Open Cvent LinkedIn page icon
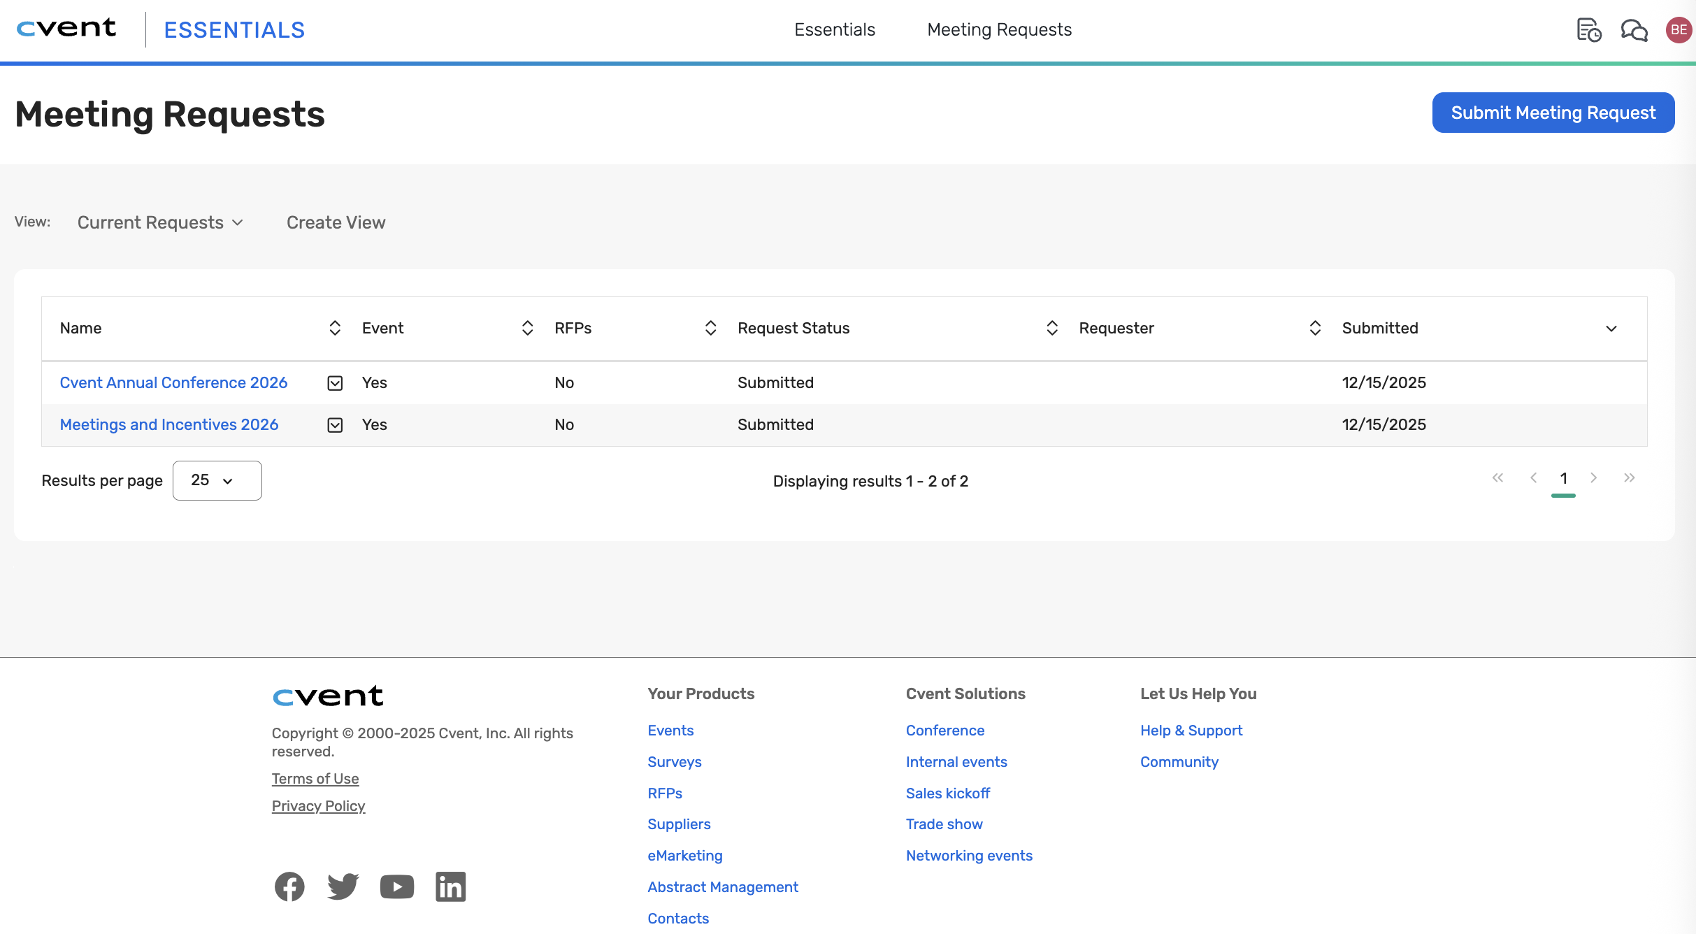 (x=450, y=886)
